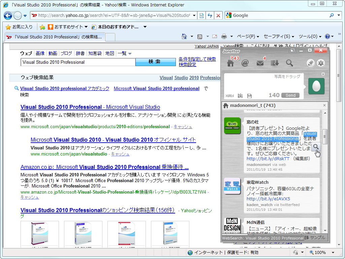The image size is (345, 259).
Task: Click the Yahoo 検索 button
Action: tap(155, 62)
